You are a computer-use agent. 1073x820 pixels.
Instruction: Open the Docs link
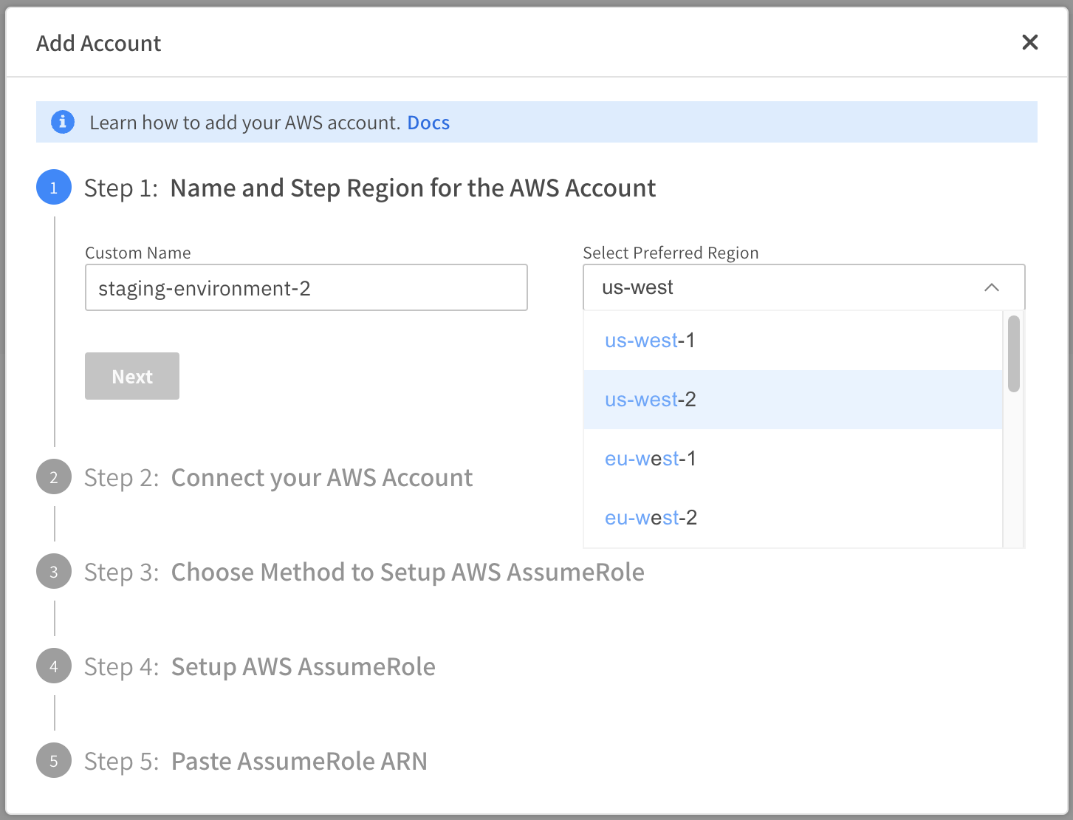pos(428,123)
